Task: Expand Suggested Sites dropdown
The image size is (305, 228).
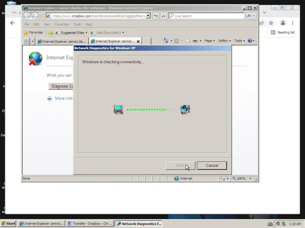Action: coord(86,33)
